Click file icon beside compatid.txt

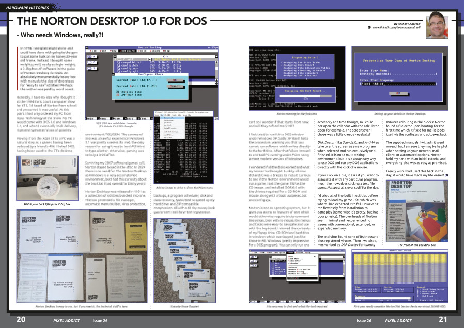coord(119,62)
